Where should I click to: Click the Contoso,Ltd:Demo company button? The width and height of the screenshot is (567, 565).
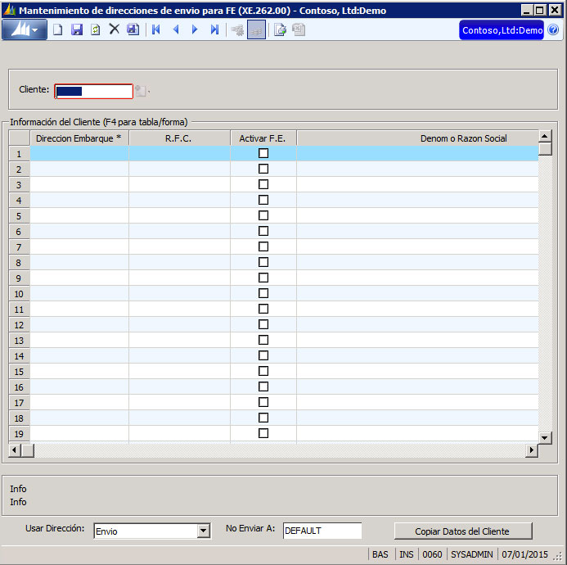pos(502,30)
